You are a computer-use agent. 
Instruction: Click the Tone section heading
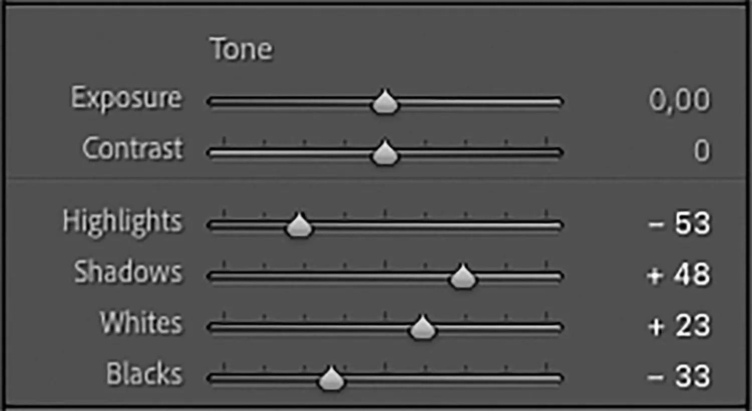coord(241,49)
